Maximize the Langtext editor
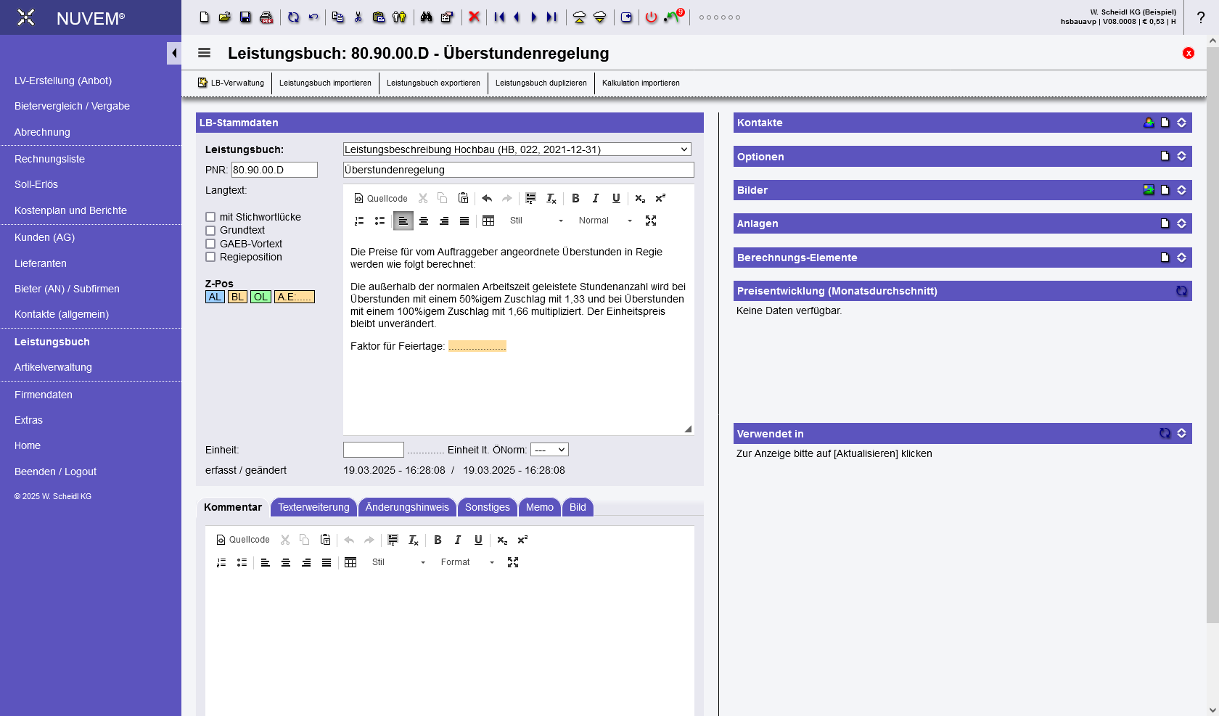This screenshot has width=1219, height=716. (651, 221)
